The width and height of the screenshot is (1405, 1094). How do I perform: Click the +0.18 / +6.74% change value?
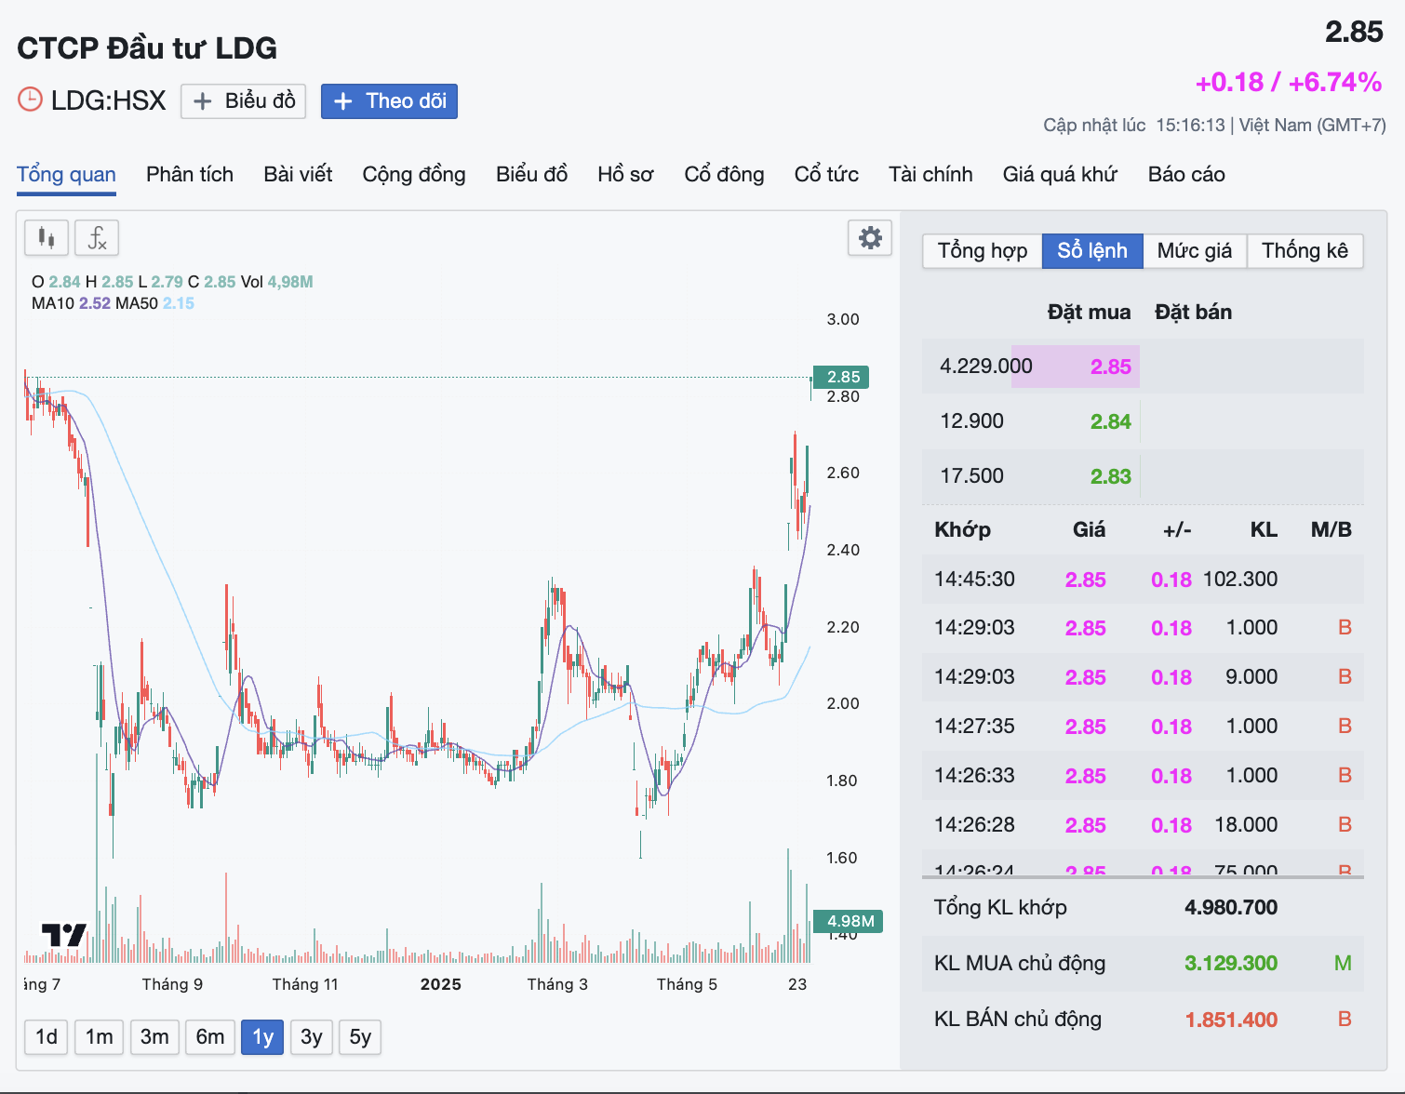1289,82
